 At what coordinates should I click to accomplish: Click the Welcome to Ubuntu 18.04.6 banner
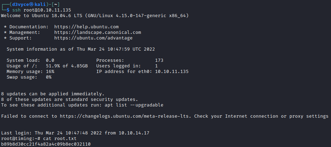(x=96, y=16)
